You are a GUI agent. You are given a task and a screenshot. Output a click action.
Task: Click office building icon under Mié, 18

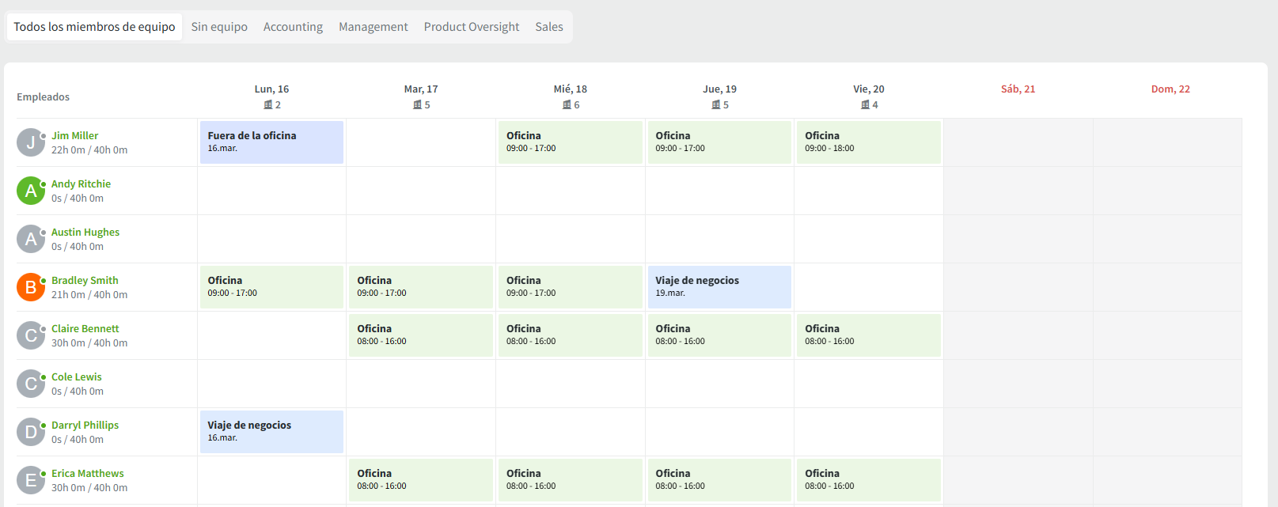click(567, 105)
